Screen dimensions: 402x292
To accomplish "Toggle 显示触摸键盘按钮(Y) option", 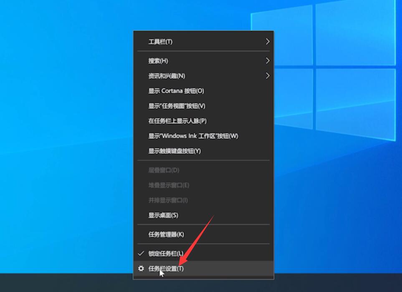I will 204,151.
